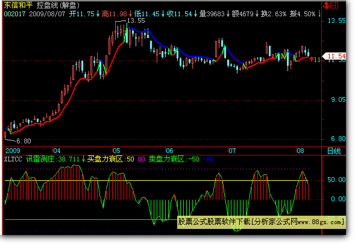Click the quote date 2009/08/07
Image resolution: width=355 pixels, height=244 pixels.
[47, 14]
